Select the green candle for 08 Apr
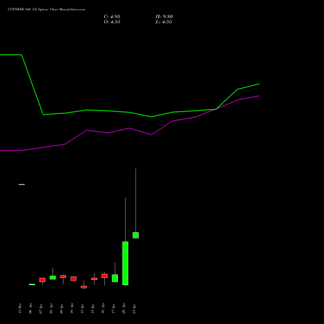324x324 pixels. [52, 277]
